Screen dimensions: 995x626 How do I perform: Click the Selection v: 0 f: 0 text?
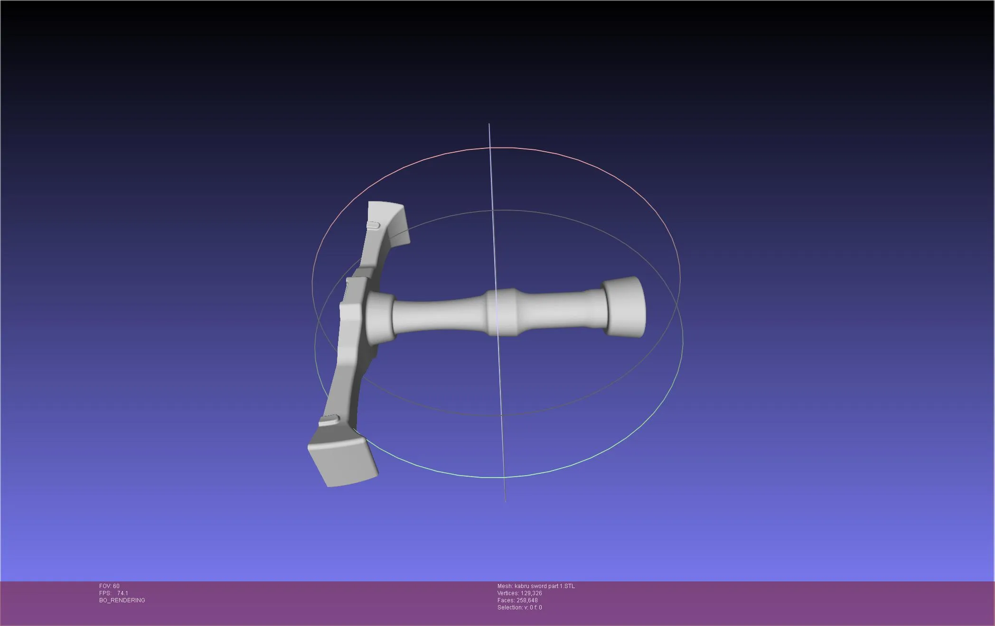click(x=519, y=608)
